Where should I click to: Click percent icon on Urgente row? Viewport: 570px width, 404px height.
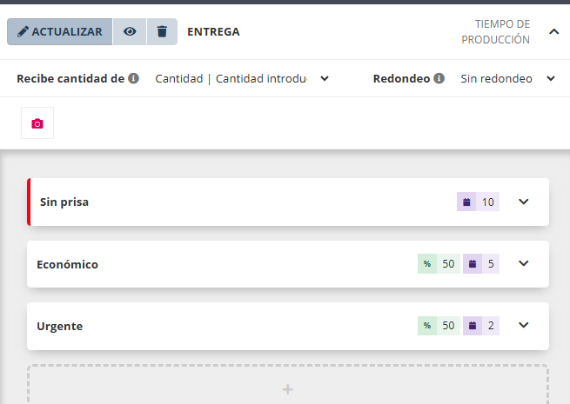pos(427,326)
